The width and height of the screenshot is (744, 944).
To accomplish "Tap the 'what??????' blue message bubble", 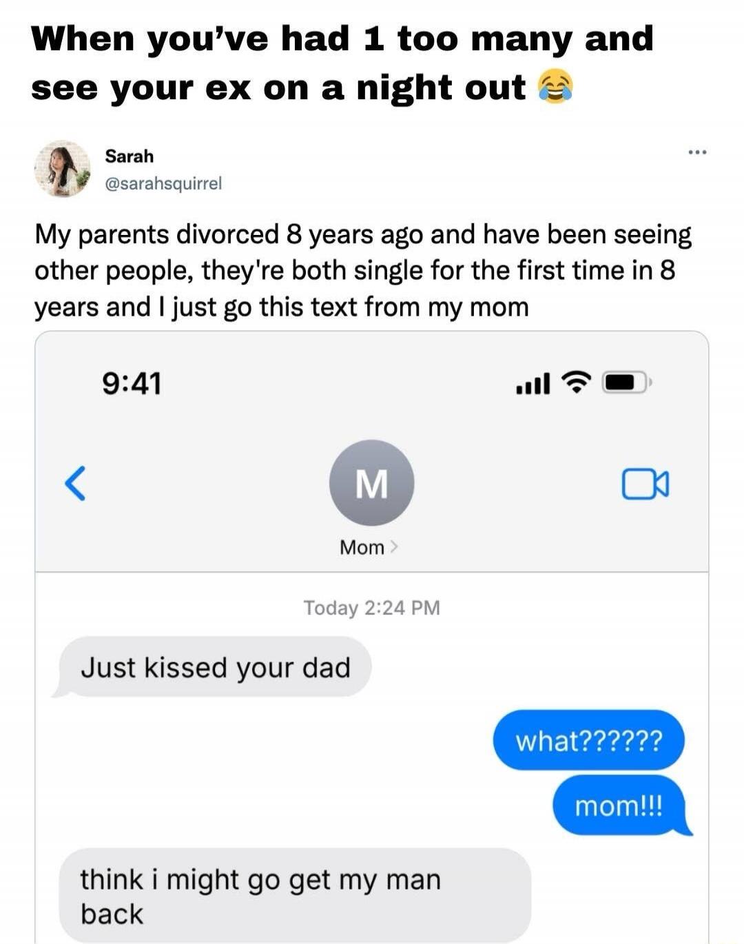I will coord(588,740).
